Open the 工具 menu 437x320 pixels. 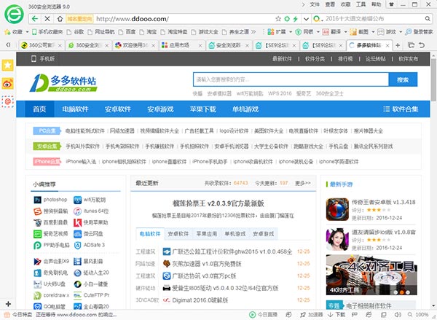coord(361,4)
